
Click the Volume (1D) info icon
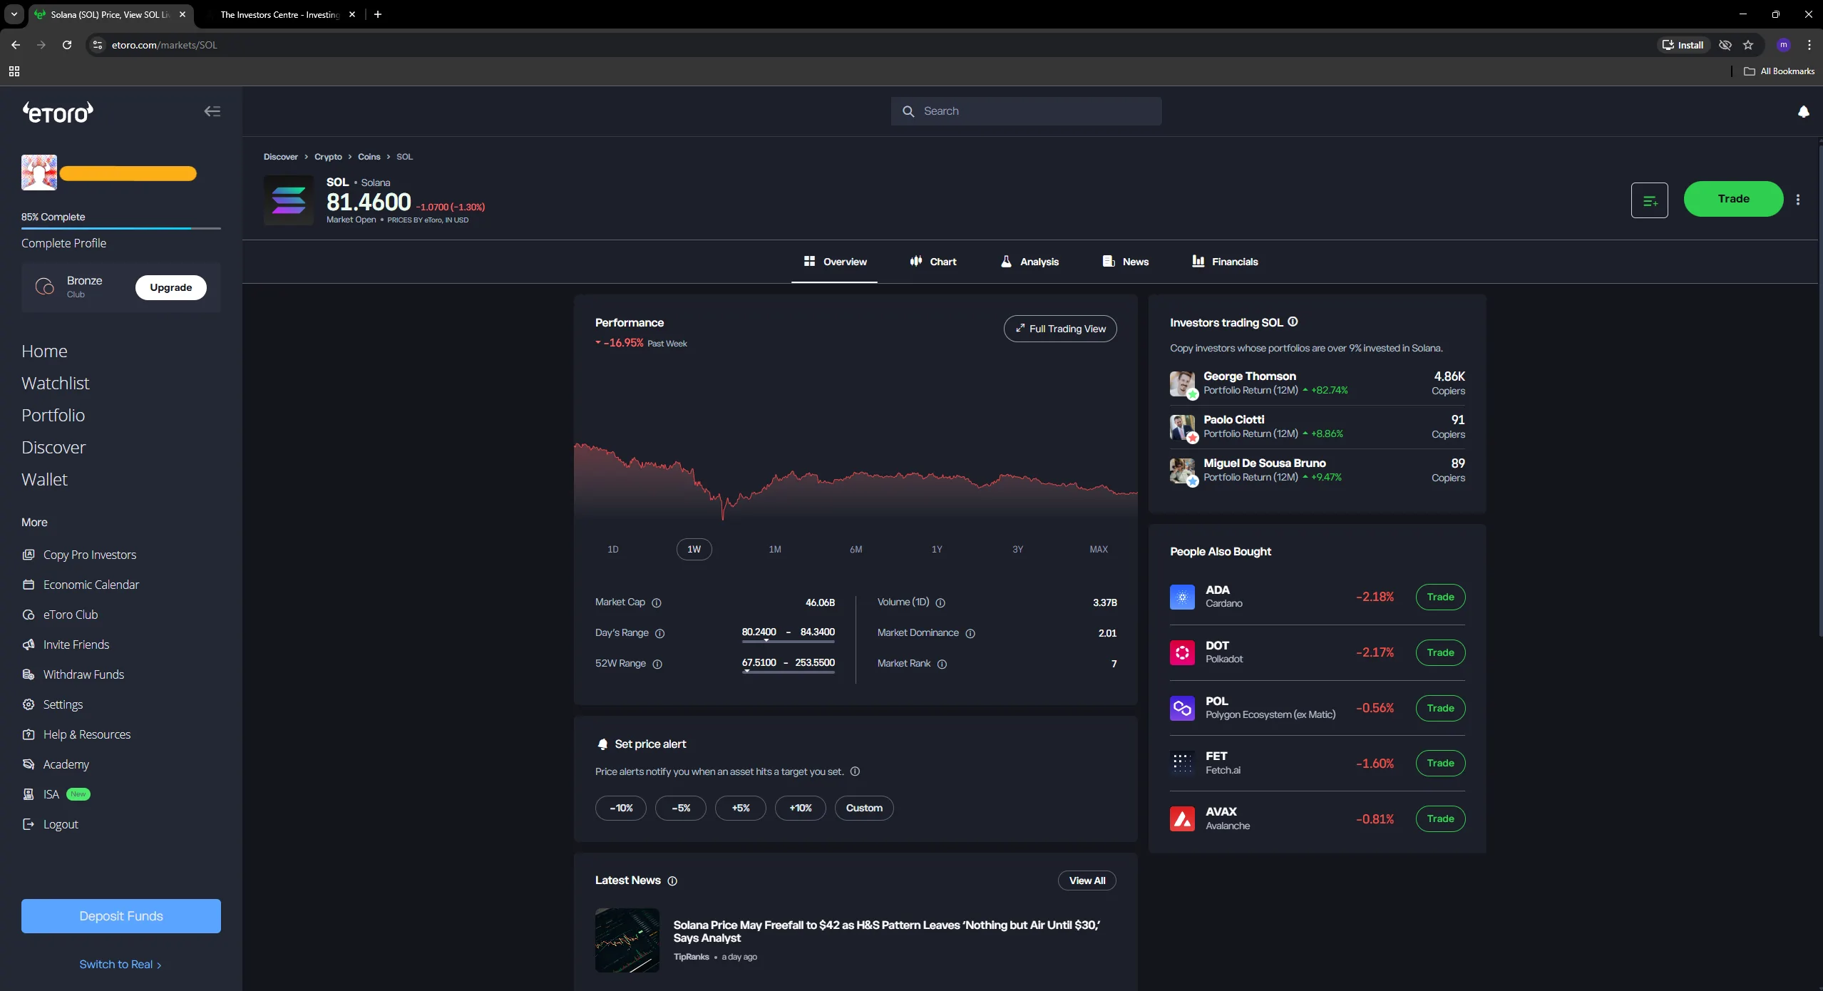coord(940,603)
